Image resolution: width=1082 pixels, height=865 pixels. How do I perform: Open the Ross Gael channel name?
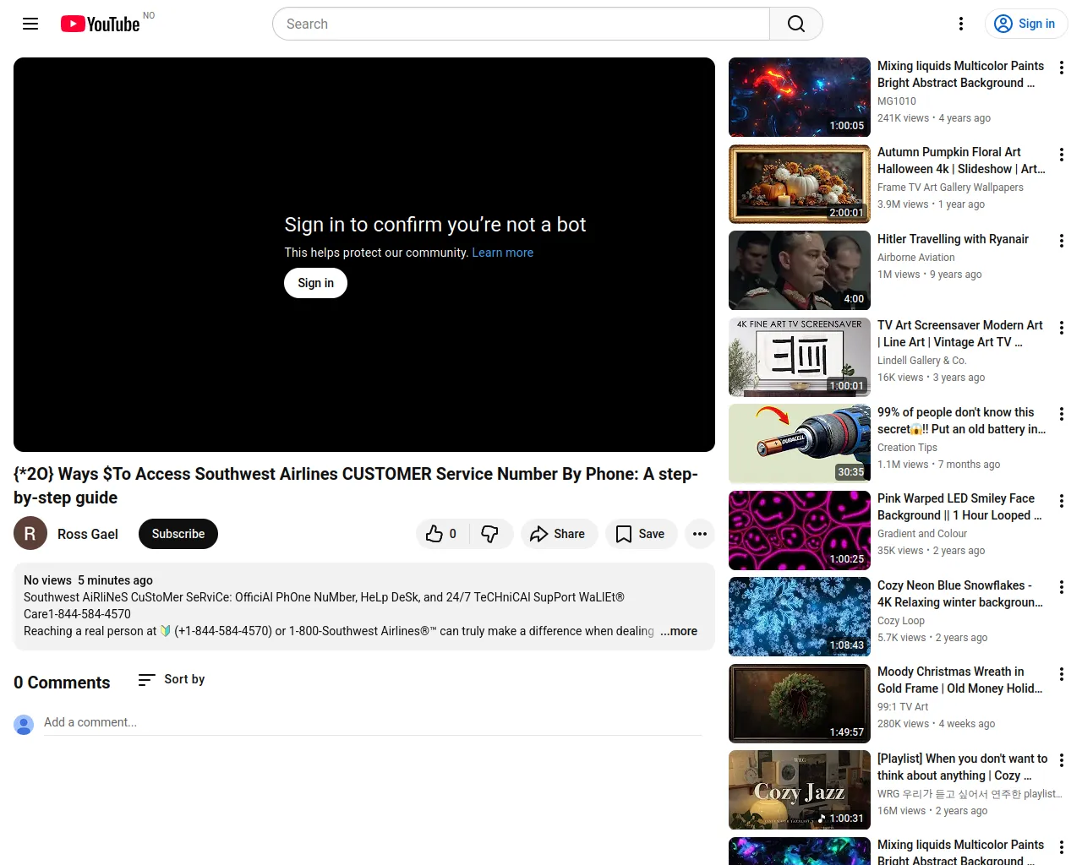[88, 534]
